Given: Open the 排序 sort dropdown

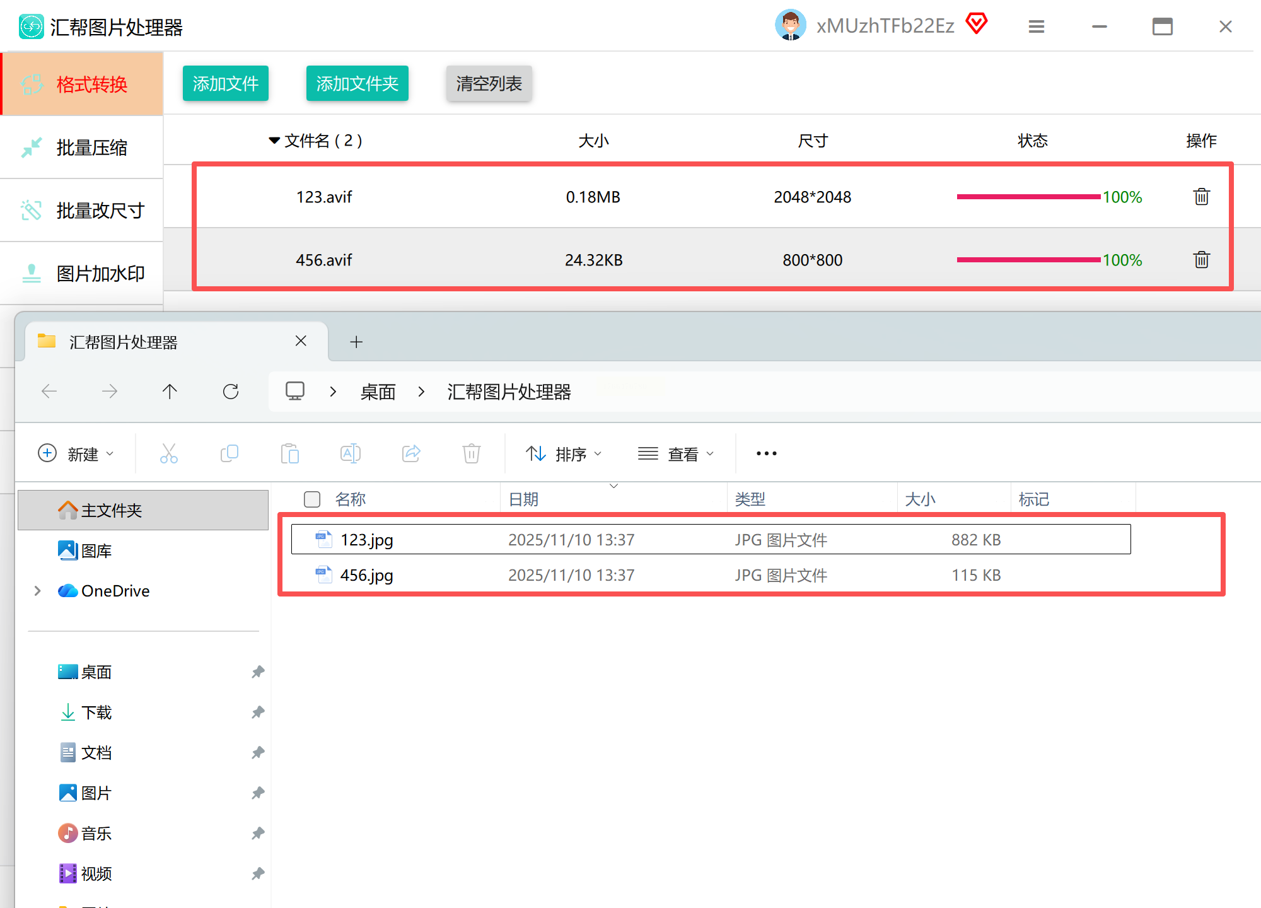Looking at the screenshot, I should (x=564, y=454).
